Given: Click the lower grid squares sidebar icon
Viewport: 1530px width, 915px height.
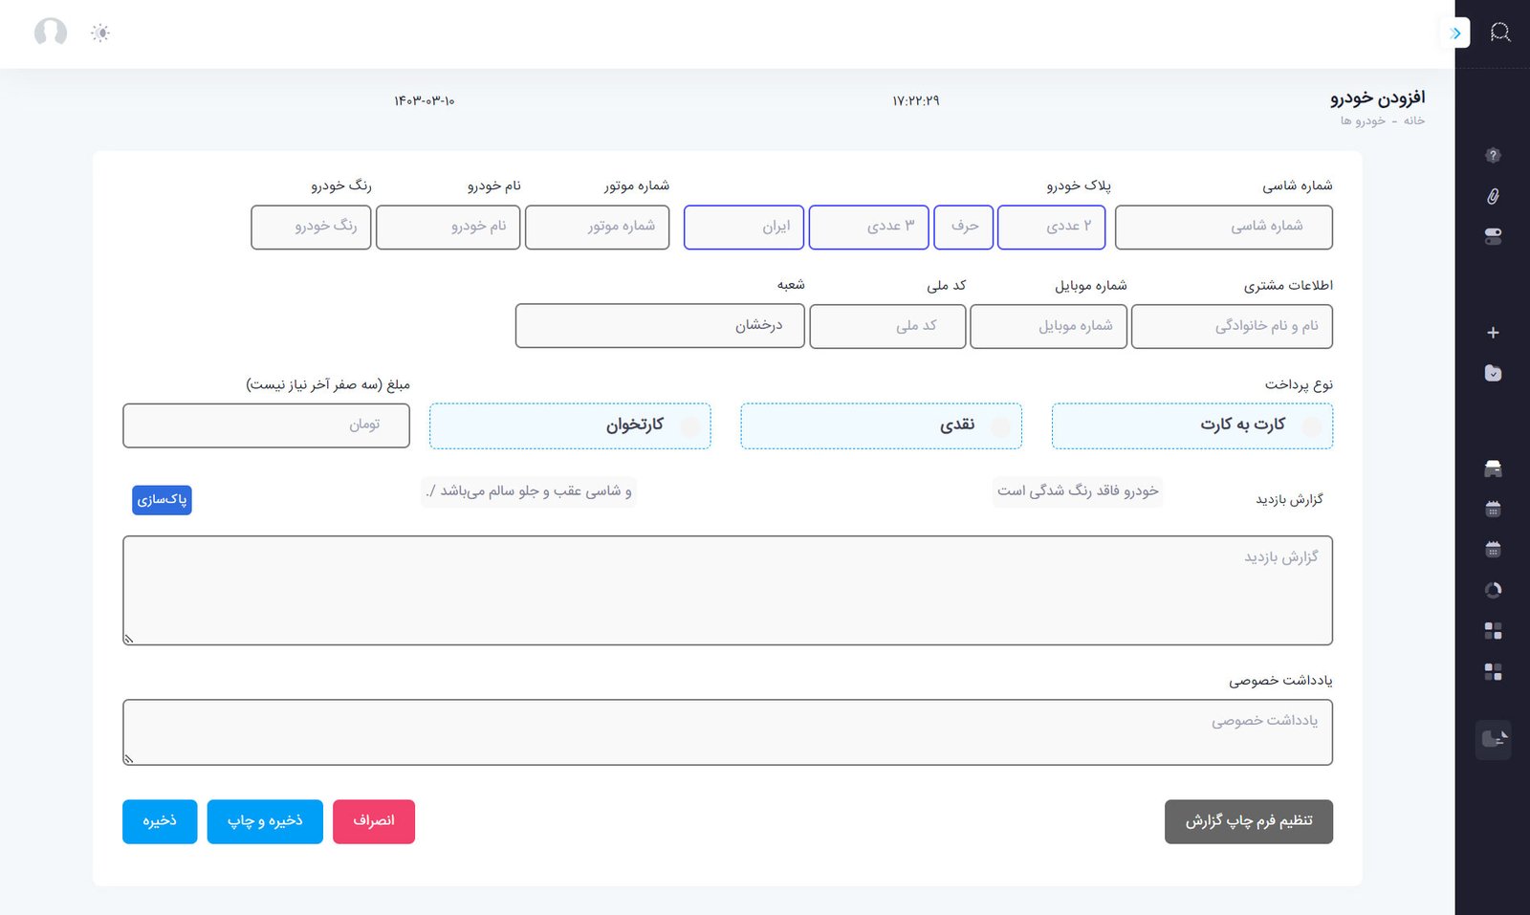Looking at the screenshot, I should pyautogui.click(x=1493, y=671).
